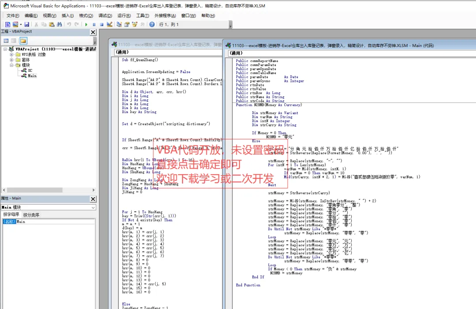Click 'Sub ff_QuanZhang()' line in back window

(x=140, y=60)
